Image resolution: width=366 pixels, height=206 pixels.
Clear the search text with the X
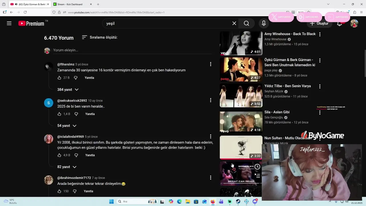(234, 23)
